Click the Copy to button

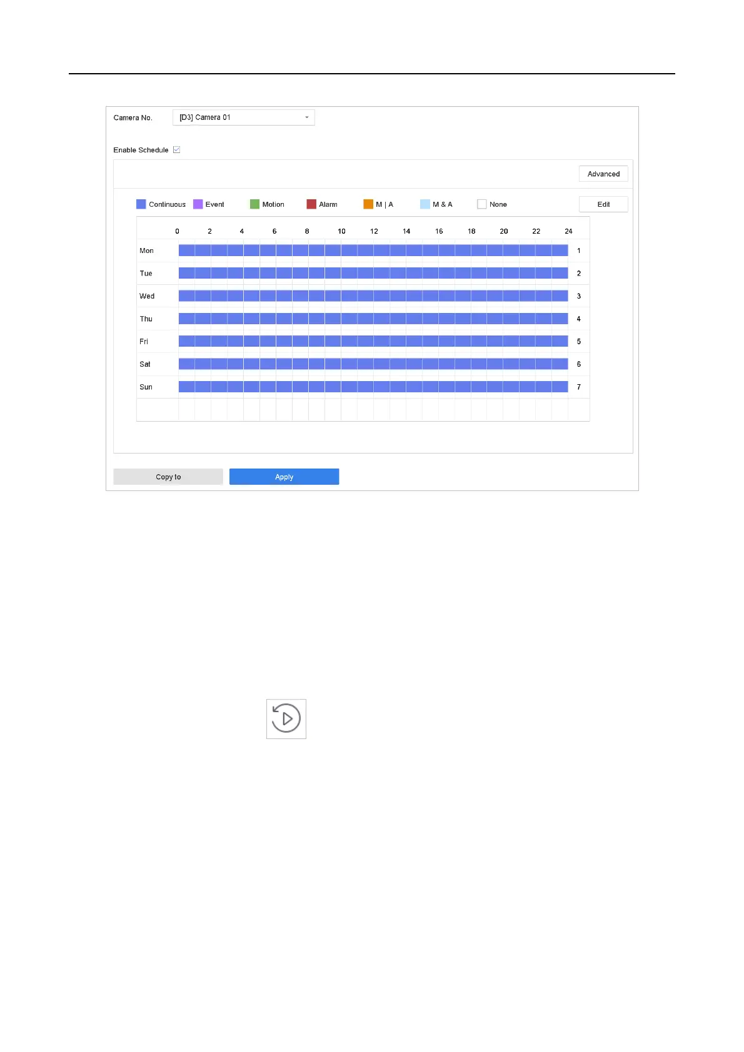168,477
